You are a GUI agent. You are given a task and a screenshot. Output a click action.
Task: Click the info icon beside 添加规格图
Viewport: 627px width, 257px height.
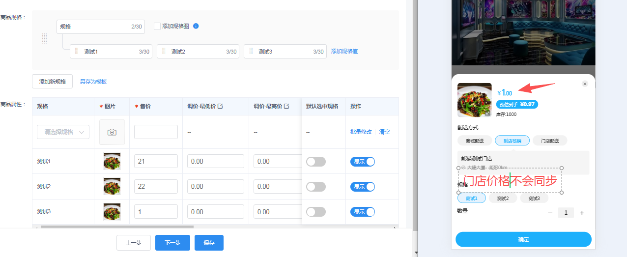(x=196, y=26)
